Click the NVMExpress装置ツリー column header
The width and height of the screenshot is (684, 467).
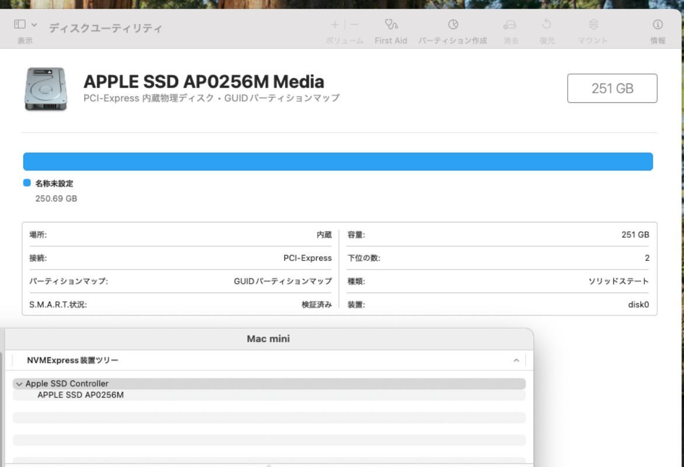tap(73, 361)
